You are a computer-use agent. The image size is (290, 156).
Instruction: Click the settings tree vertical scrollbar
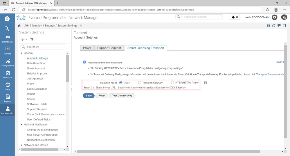pyautogui.click(x=67, y=68)
